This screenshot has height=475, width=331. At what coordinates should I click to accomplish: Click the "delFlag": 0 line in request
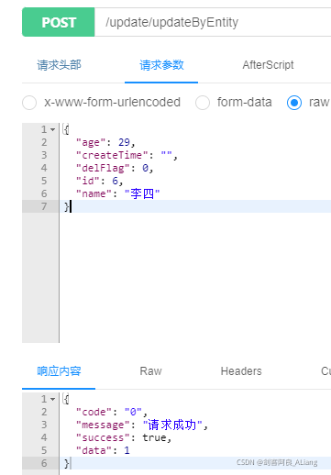coord(115,168)
